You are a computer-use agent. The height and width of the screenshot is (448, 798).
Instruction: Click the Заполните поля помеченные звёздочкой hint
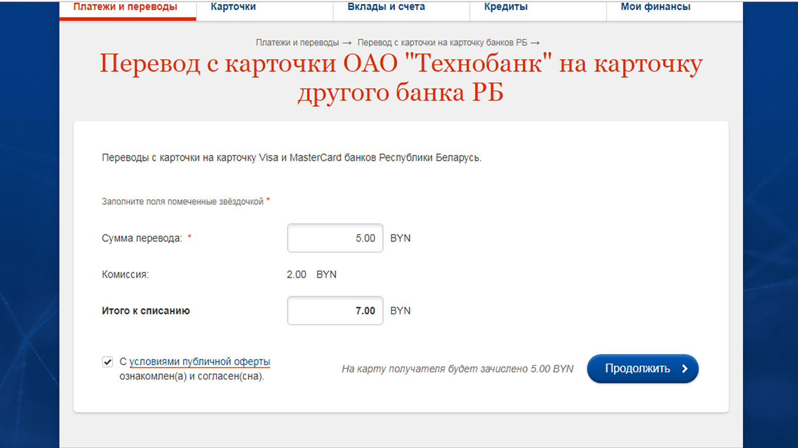[x=183, y=201]
